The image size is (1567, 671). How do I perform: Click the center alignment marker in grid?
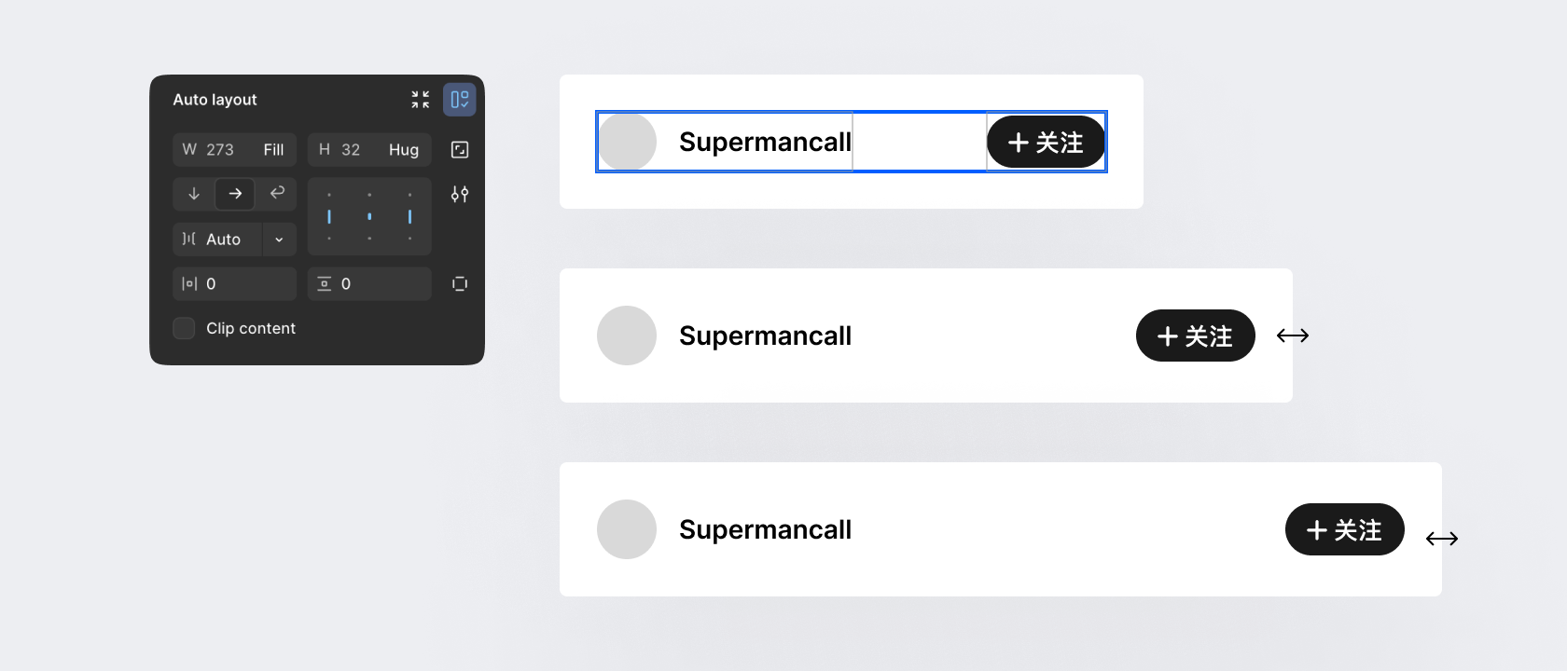coord(369,216)
